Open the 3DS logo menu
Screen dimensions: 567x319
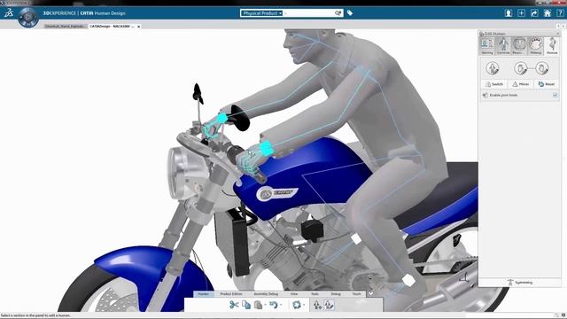click(x=9, y=13)
